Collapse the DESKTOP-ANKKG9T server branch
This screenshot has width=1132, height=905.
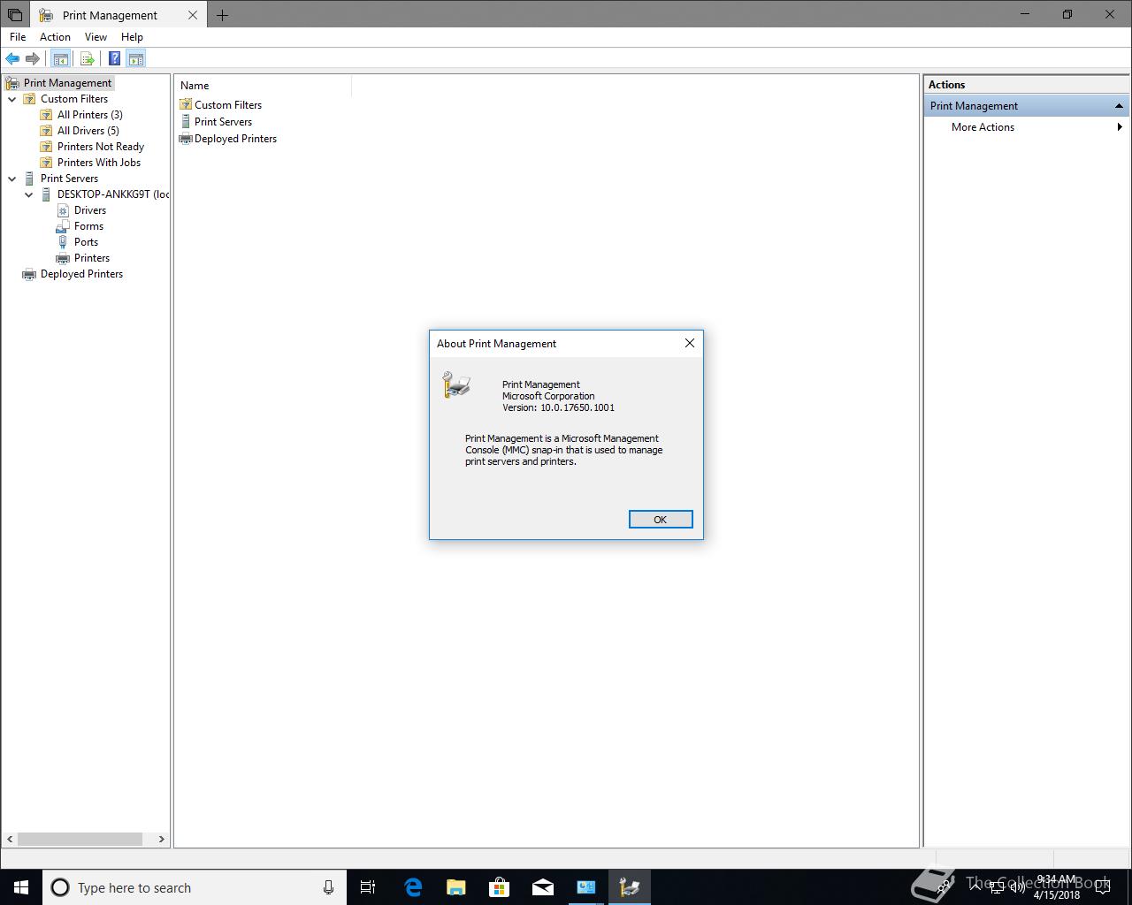29,194
